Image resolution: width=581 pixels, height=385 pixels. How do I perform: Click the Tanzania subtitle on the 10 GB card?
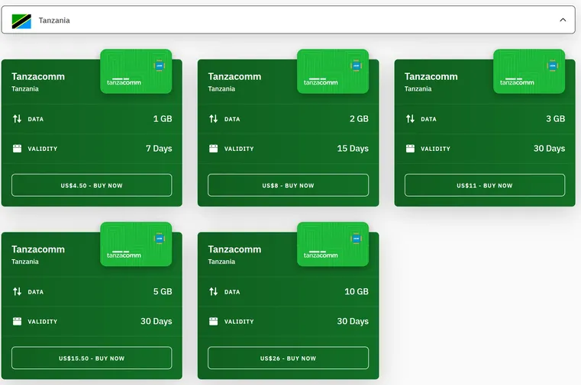[x=221, y=261]
